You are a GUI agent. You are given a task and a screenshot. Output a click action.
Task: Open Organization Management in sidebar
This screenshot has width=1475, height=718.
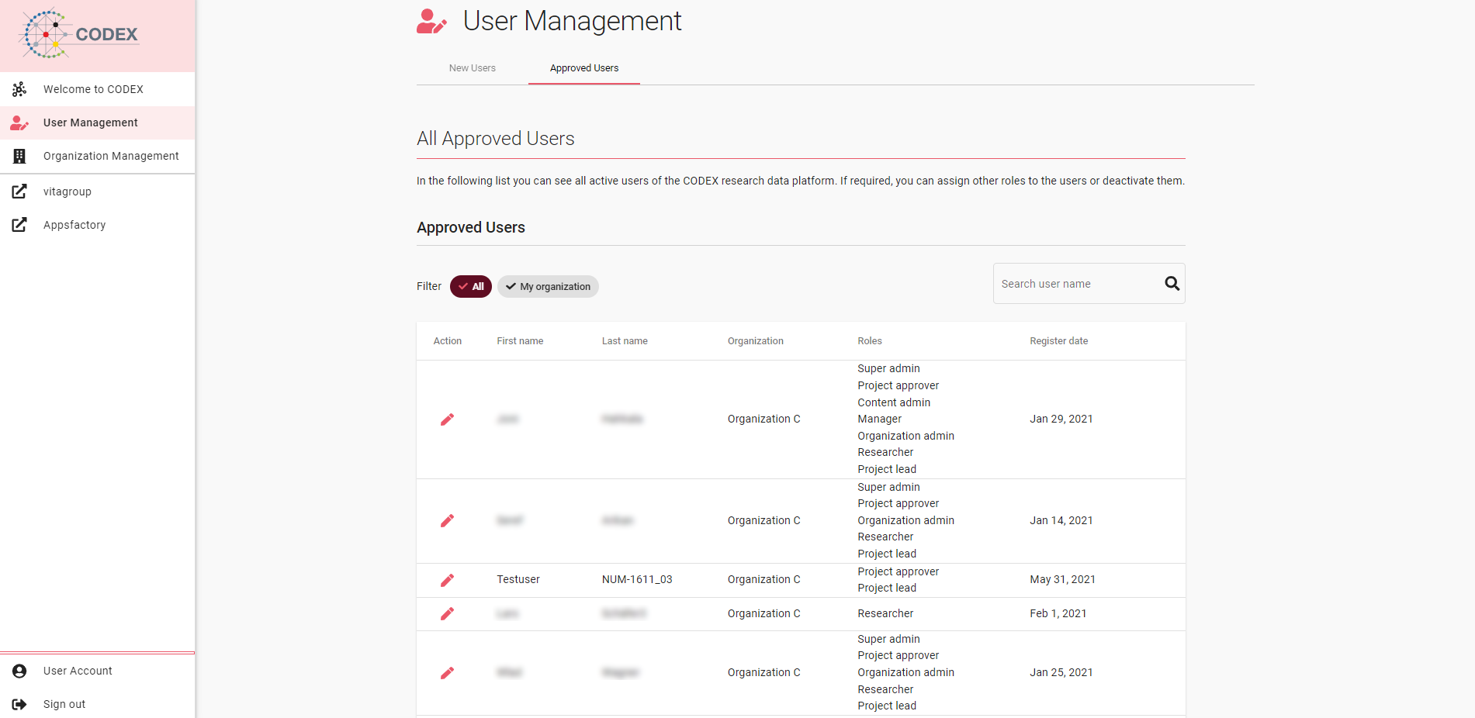(97, 156)
